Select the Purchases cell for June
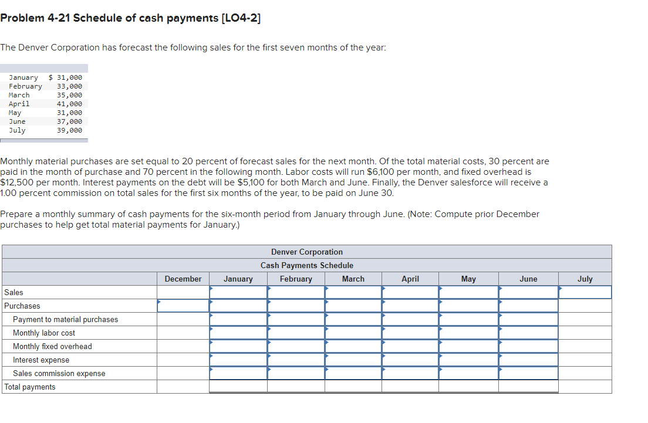This screenshot has height=423, width=648. click(x=529, y=306)
